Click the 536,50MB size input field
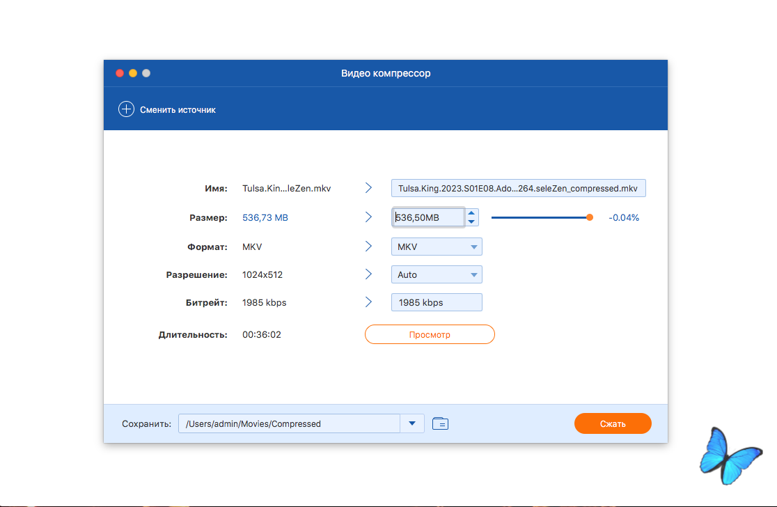The width and height of the screenshot is (777, 507). [x=427, y=217]
